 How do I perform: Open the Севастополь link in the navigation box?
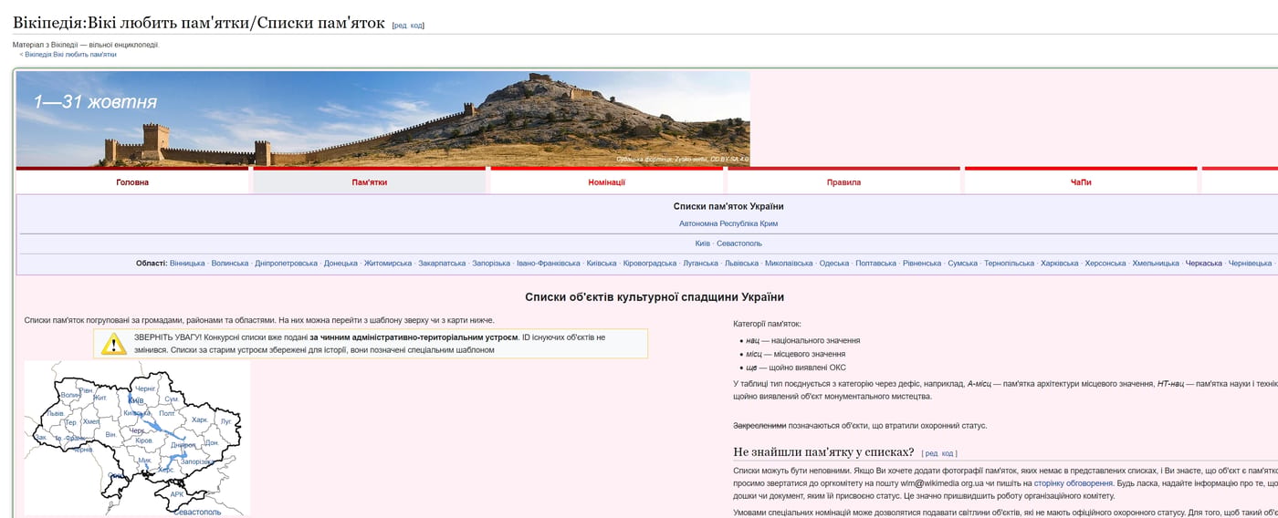click(x=739, y=243)
